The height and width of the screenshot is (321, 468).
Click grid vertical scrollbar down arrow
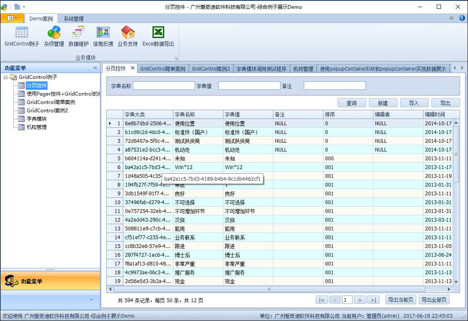[x=456, y=282]
